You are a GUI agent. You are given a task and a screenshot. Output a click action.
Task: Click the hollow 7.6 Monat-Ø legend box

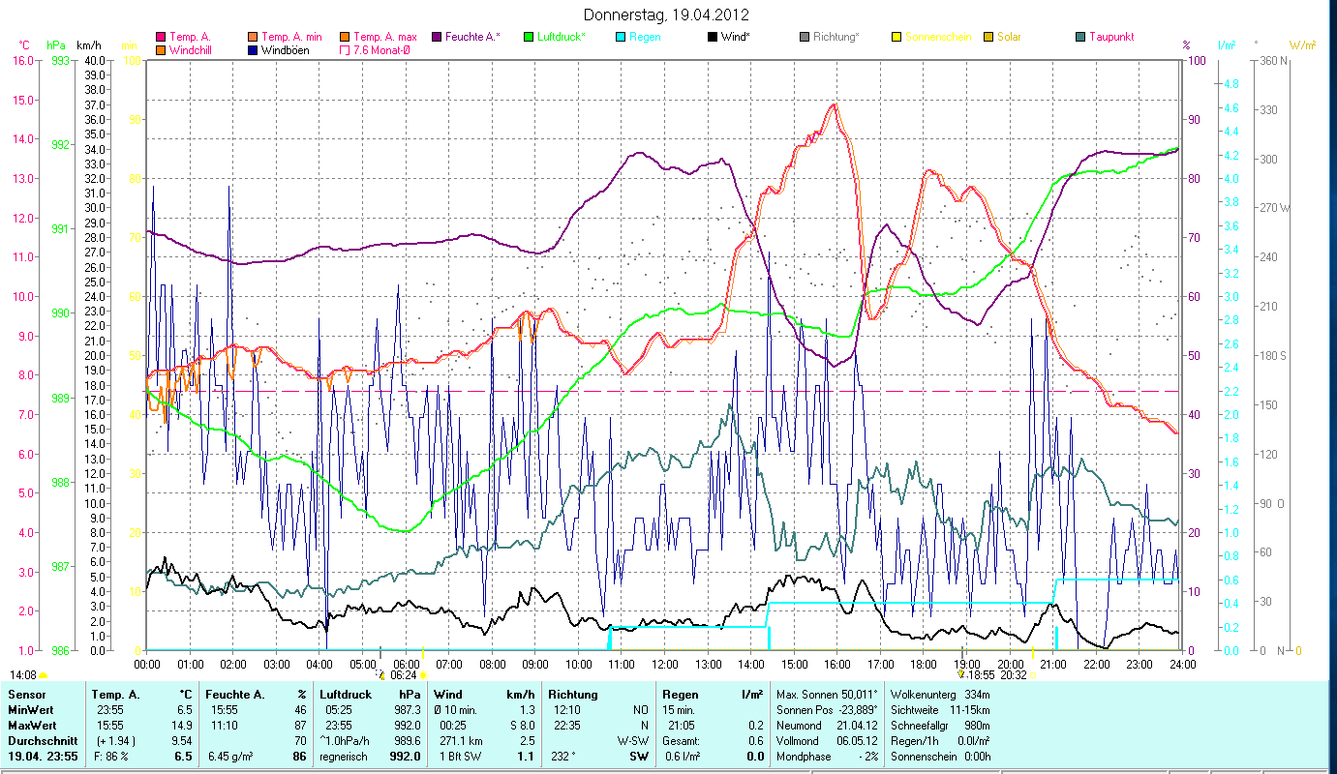point(344,50)
